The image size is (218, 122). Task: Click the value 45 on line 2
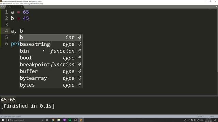tap(26, 18)
